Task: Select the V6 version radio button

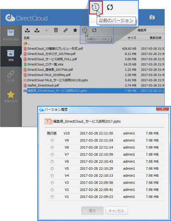Action: pos(52,162)
